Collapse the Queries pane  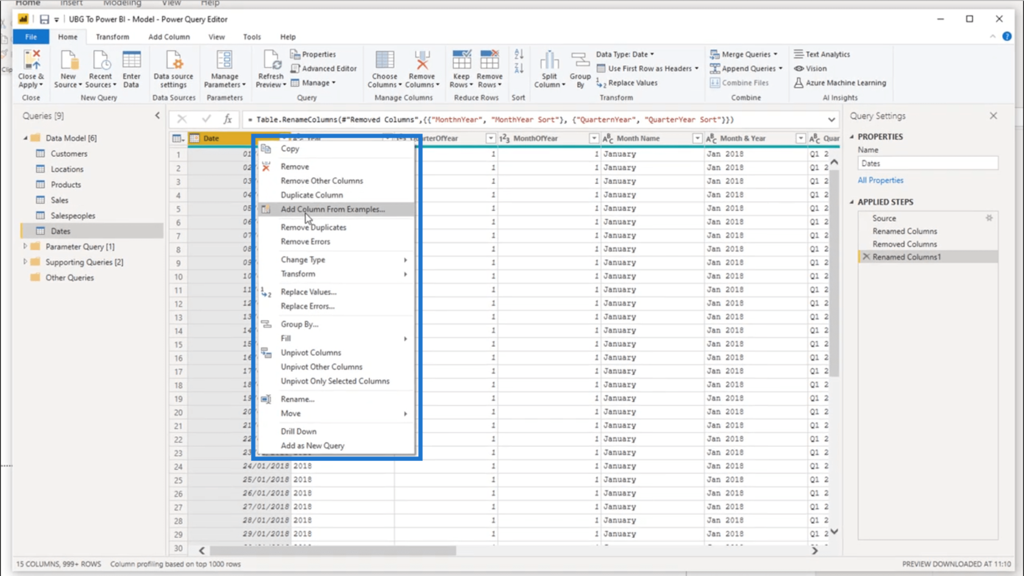coord(157,115)
